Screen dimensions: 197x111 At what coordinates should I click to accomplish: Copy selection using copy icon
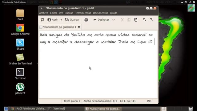(129, 20)
